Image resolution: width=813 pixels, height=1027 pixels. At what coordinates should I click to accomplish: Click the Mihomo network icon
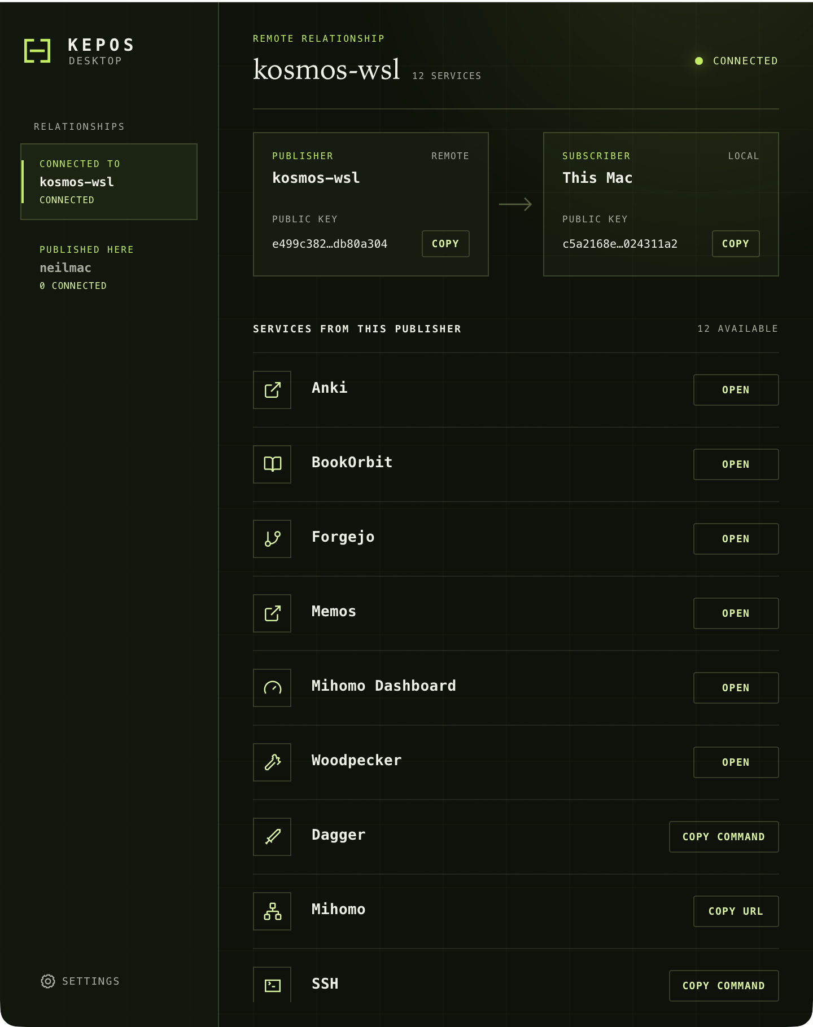(272, 911)
